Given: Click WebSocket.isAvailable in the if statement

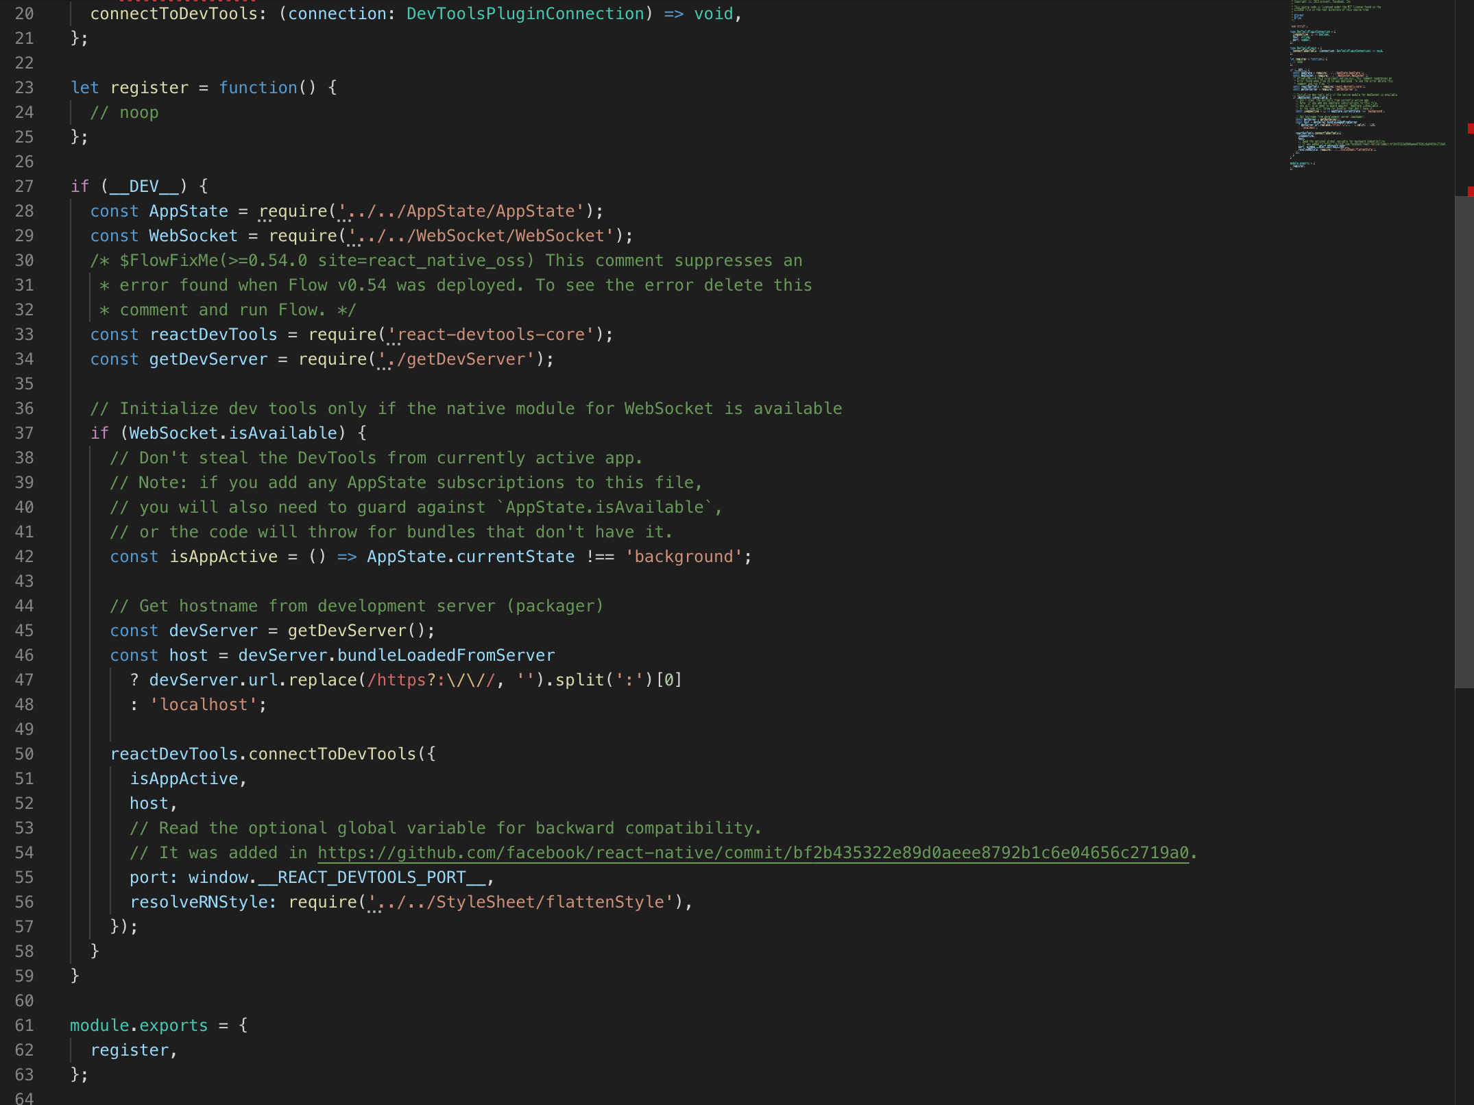Looking at the screenshot, I should tap(233, 433).
